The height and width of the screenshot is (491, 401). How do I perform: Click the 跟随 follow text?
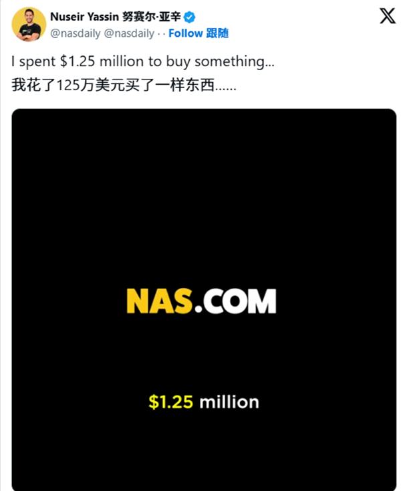point(217,33)
